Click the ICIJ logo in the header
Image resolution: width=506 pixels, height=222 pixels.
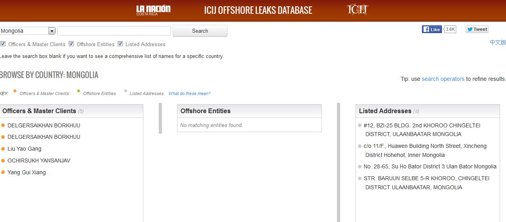pos(357,9)
